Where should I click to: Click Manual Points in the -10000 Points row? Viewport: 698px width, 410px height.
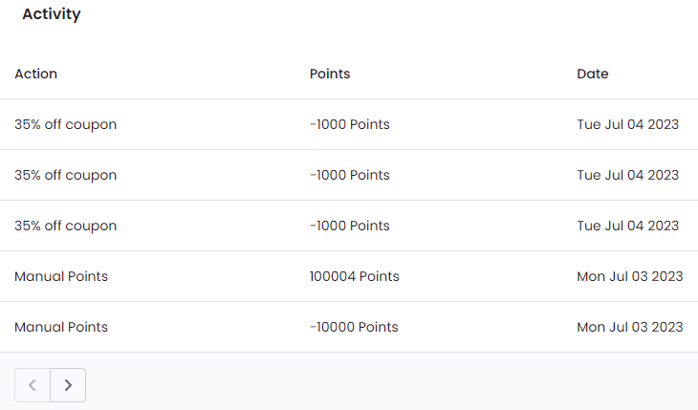point(61,327)
